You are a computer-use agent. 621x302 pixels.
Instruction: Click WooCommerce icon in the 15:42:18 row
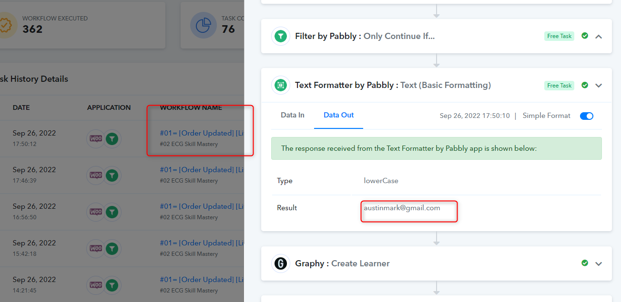(96, 249)
